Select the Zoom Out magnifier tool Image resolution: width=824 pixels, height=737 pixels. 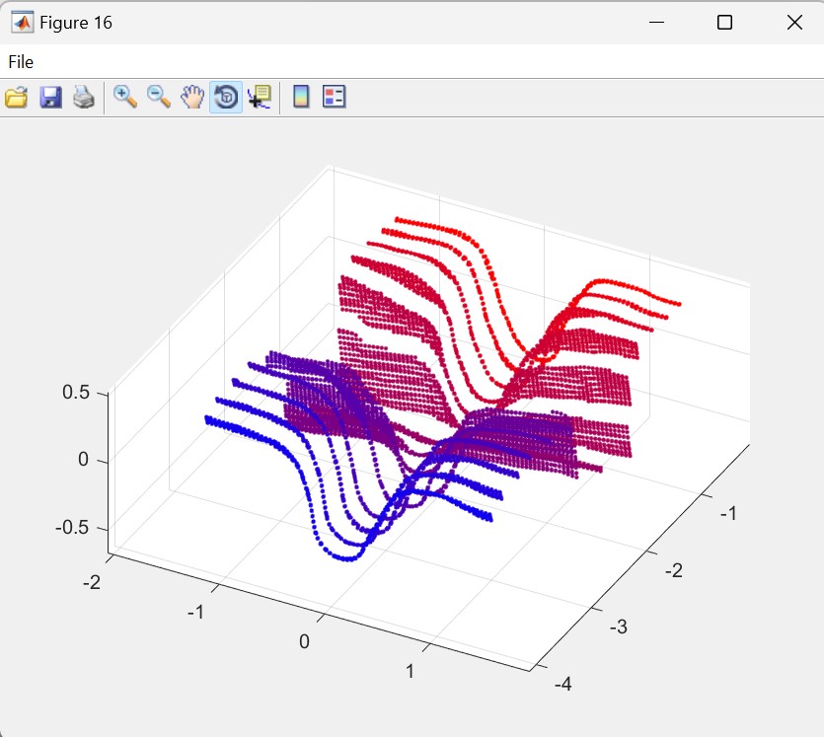pyautogui.click(x=158, y=97)
